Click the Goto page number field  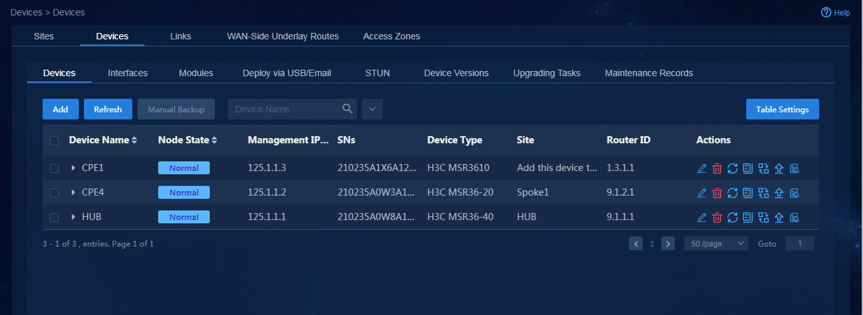click(x=799, y=243)
